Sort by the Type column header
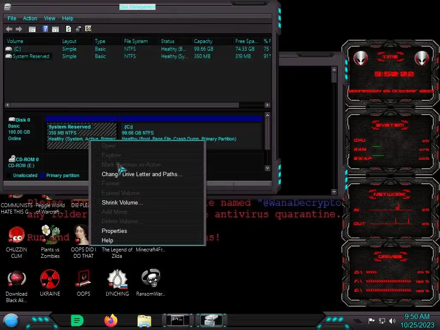This screenshot has height=330, width=440. click(107, 41)
